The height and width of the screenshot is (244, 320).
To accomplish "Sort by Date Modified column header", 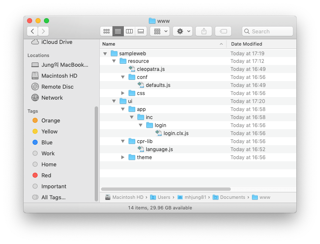I will coord(246,44).
